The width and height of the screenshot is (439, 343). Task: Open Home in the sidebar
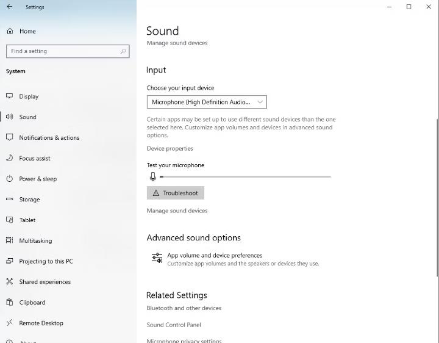tap(27, 31)
